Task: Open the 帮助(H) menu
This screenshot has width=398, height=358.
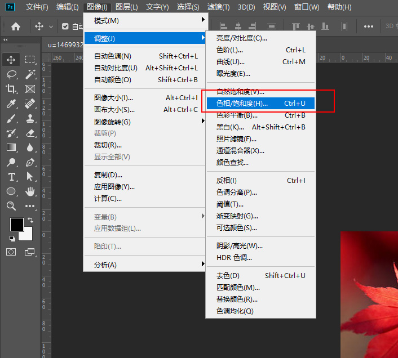Action: coord(339,7)
